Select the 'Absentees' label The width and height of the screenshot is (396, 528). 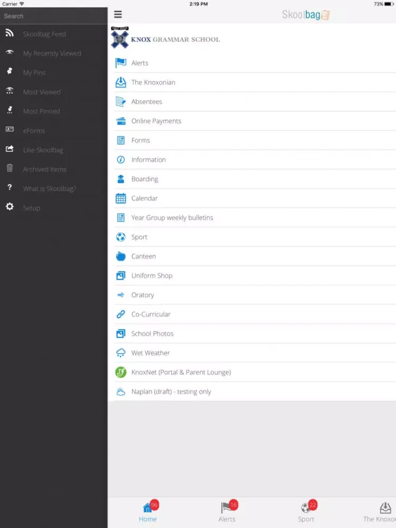pyautogui.click(x=147, y=102)
